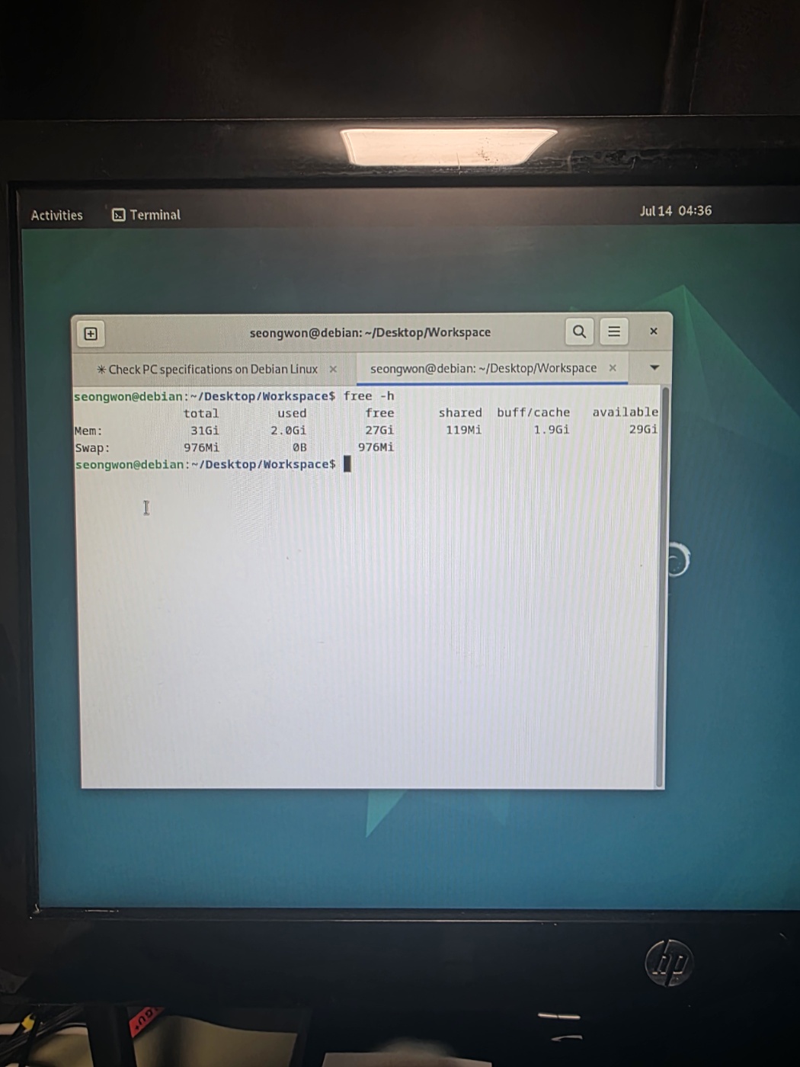Close the seongwon@debian Workspace tab
Screen dimensions: 800x1067
[613, 367]
